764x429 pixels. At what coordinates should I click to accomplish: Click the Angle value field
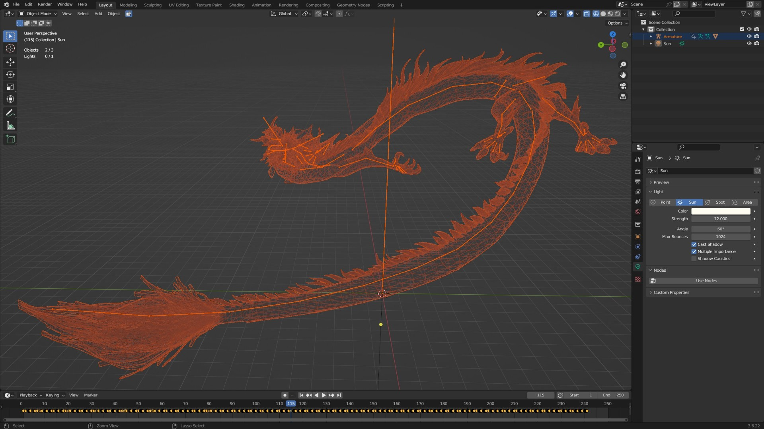pos(721,229)
